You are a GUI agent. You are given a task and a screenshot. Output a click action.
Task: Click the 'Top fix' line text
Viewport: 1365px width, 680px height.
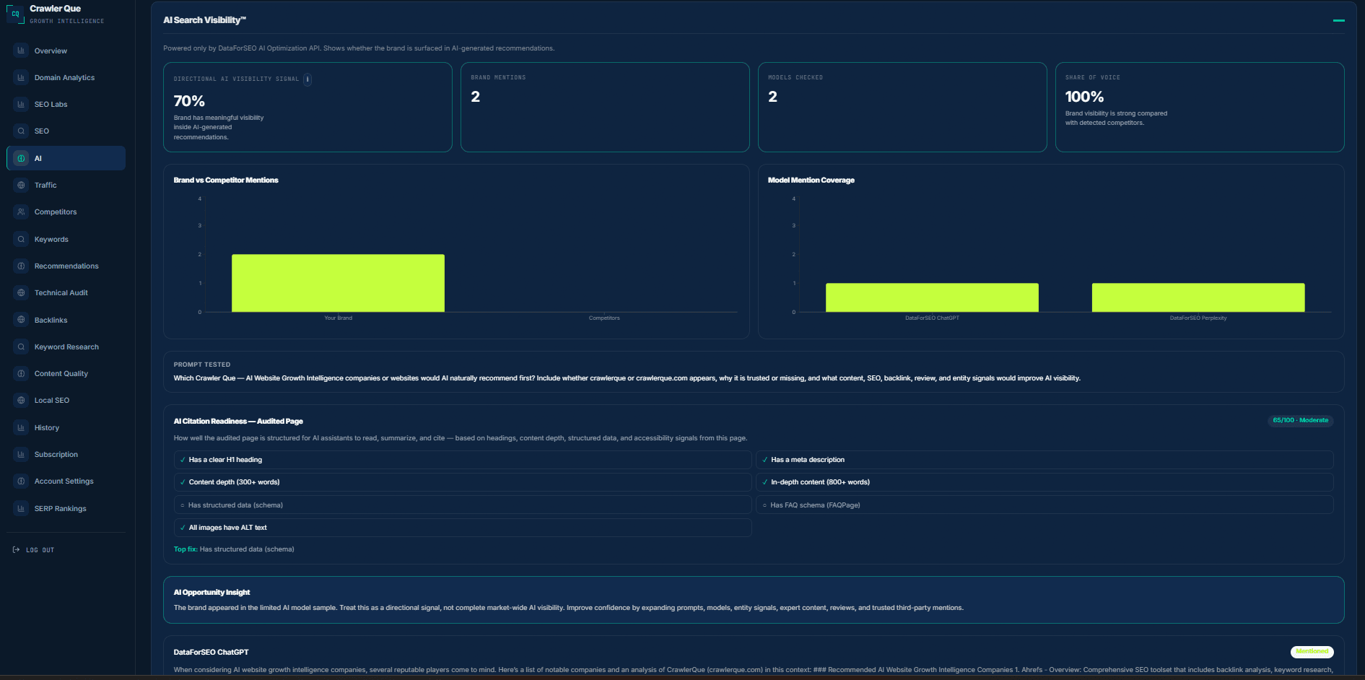[234, 549]
